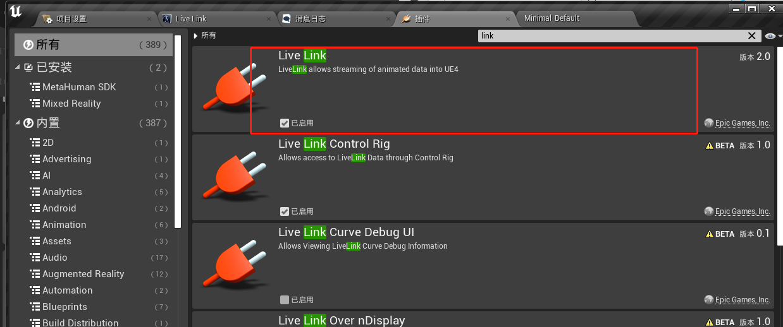783x327 pixels.
Task: Click the 内置 category icon
Action: pos(28,123)
